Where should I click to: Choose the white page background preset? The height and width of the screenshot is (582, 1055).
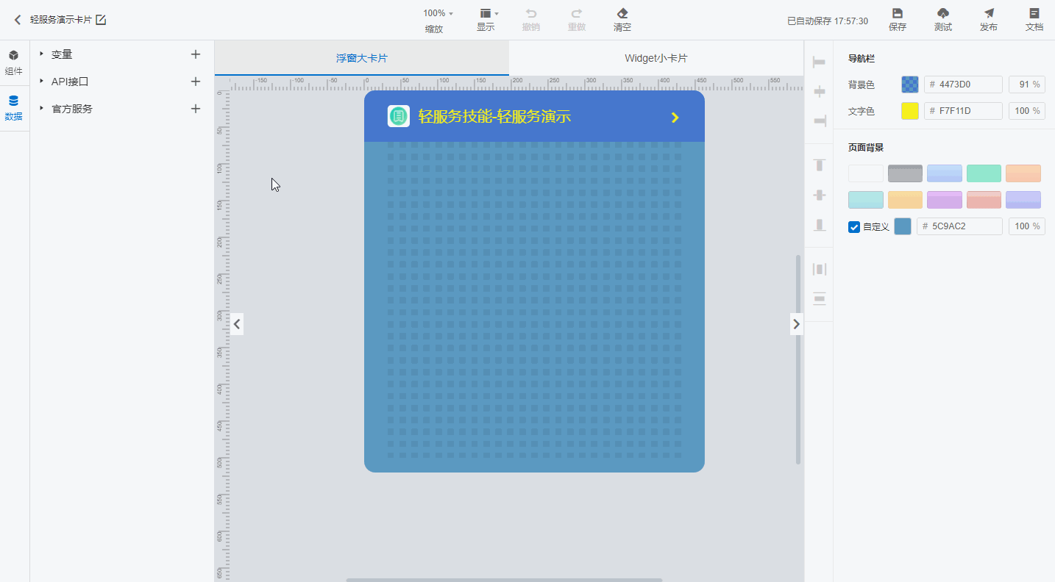tap(866, 173)
